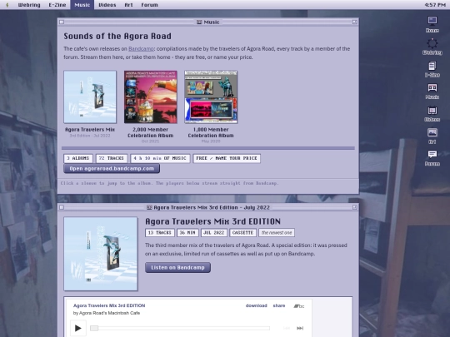Go to previous track in Bandcamp player

pos(287,328)
